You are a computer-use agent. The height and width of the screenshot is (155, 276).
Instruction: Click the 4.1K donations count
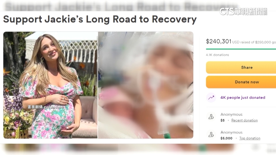point(217,55)
